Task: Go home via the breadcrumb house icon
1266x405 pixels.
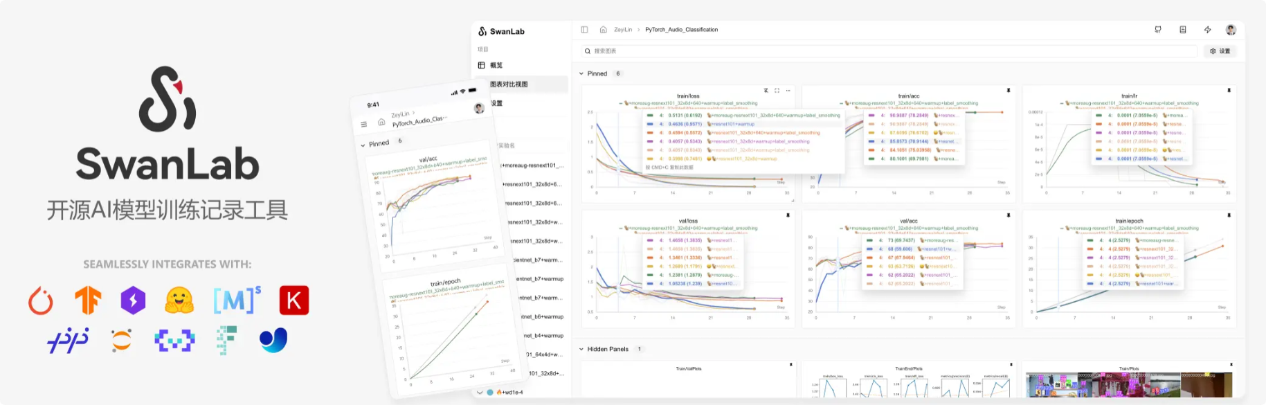Action: (x=603, y=30)
